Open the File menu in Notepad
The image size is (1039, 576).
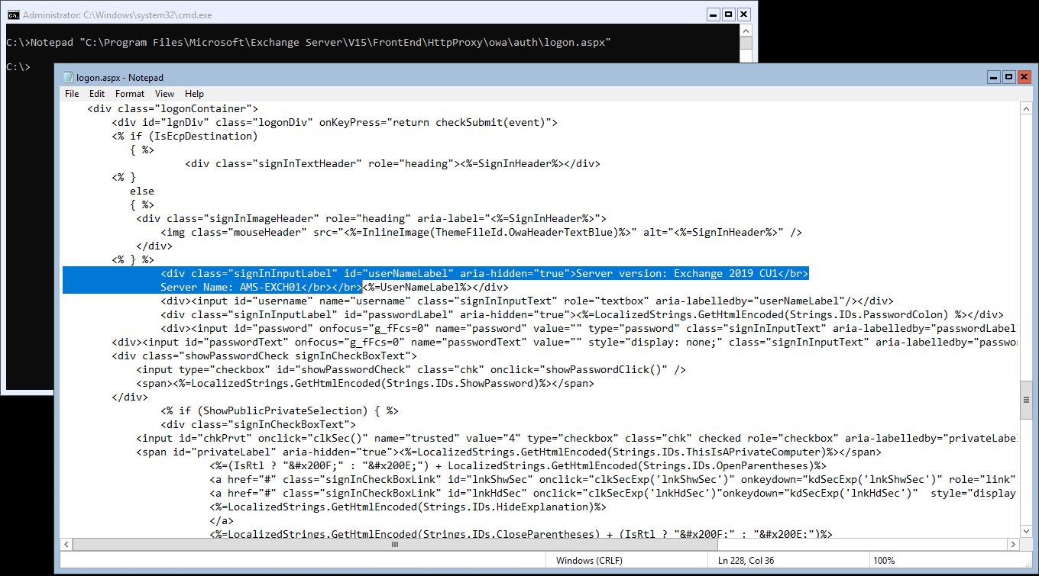pyautogui.click(x=72, y=94)
